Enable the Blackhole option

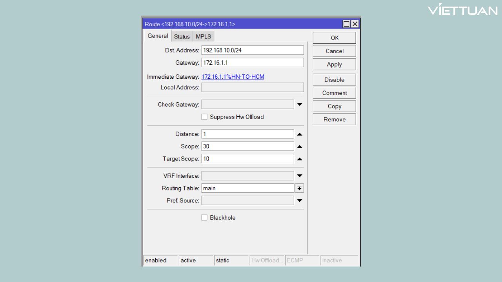(x=204, y=217)
